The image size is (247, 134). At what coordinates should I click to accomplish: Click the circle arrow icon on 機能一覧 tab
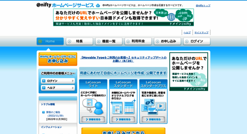click(99, 41)
